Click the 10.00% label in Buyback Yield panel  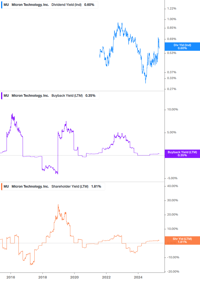point(172,110)
